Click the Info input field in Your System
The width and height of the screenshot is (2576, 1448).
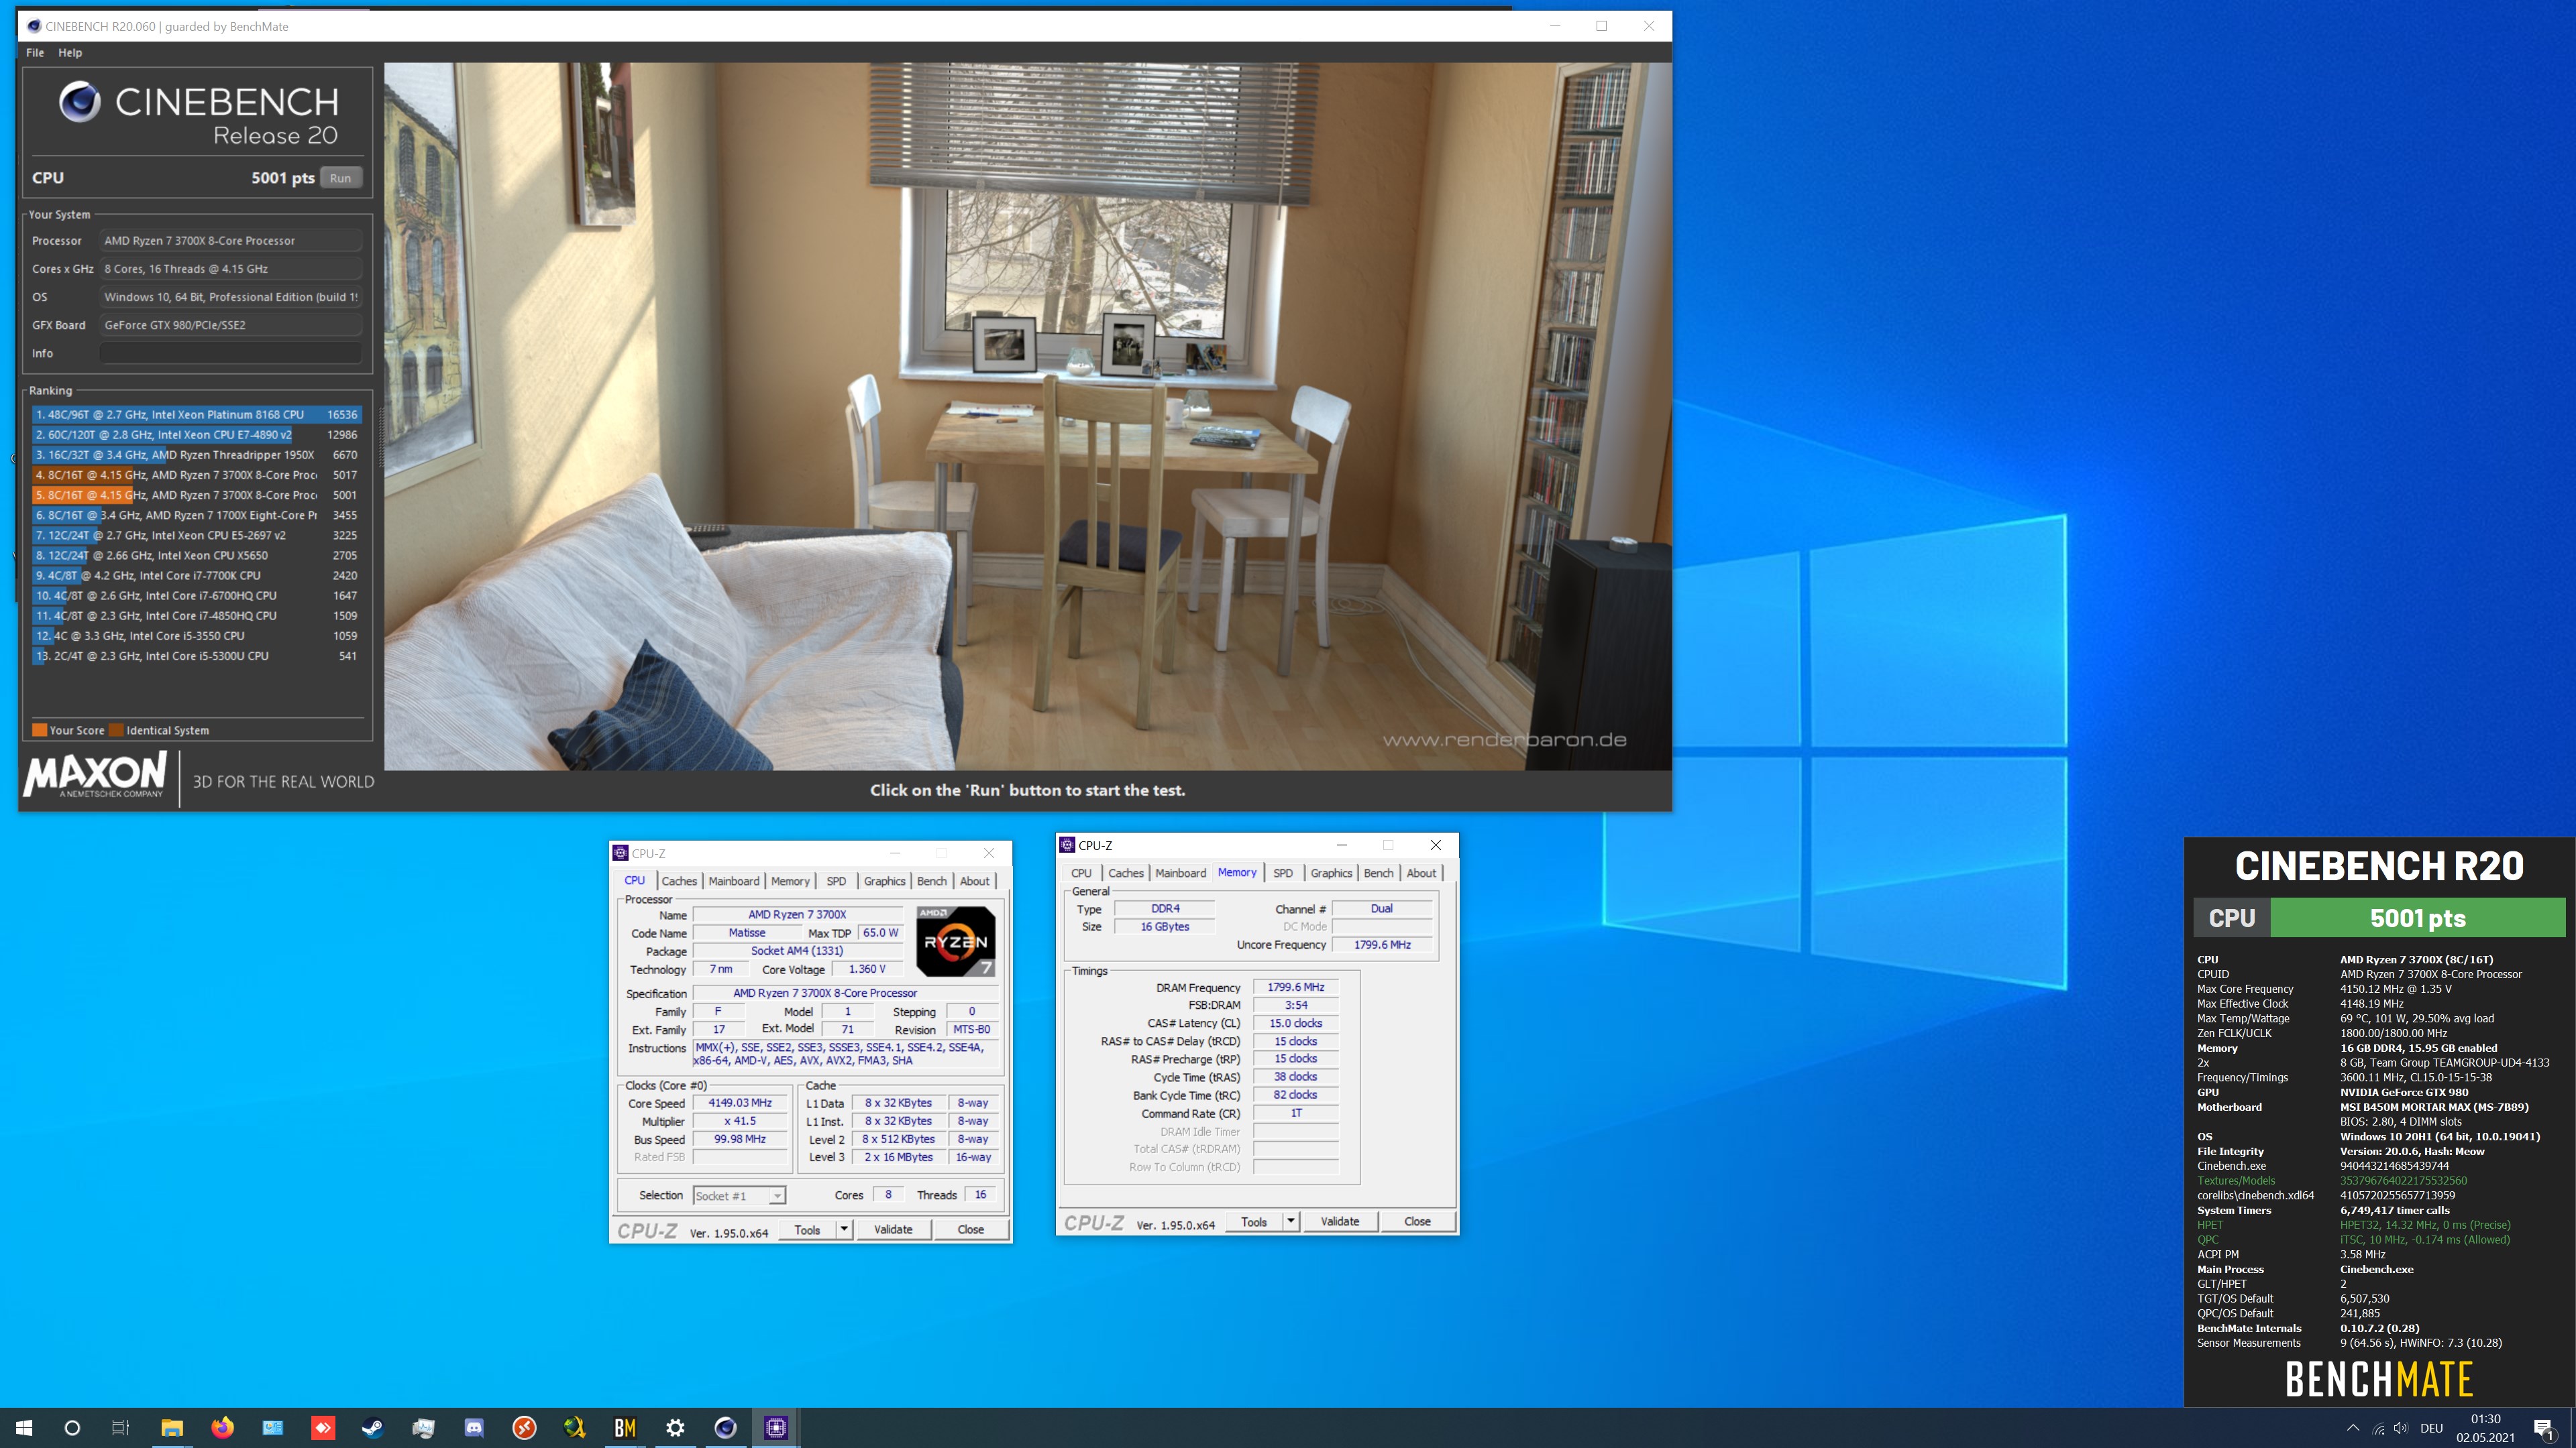coord(231,353)
